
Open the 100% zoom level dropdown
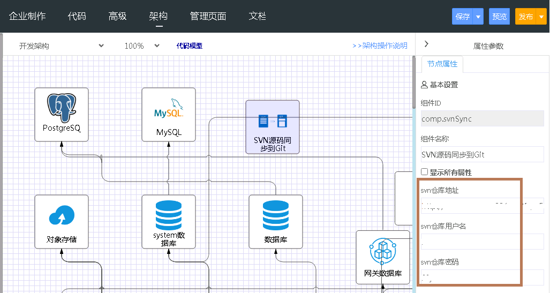142,46
